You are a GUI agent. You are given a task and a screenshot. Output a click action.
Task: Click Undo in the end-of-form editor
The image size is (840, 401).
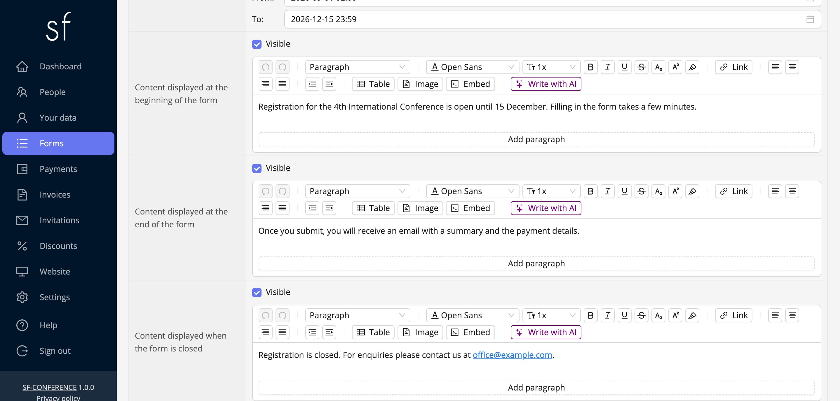(x=265, y=191)
